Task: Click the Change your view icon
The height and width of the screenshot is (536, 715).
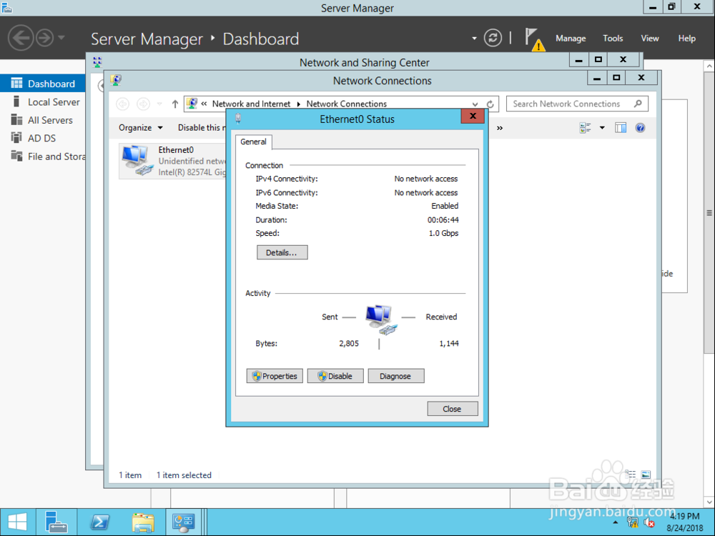Action: point(585,128)
